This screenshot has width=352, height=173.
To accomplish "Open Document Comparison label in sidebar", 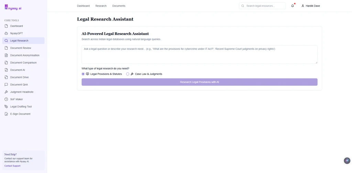I will [x=23, y=63].
